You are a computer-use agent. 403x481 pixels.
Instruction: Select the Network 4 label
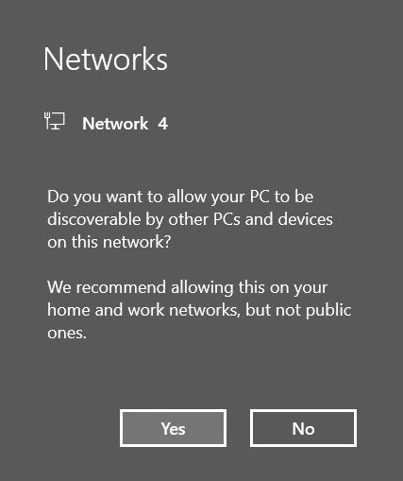click(x=125, y=124)
